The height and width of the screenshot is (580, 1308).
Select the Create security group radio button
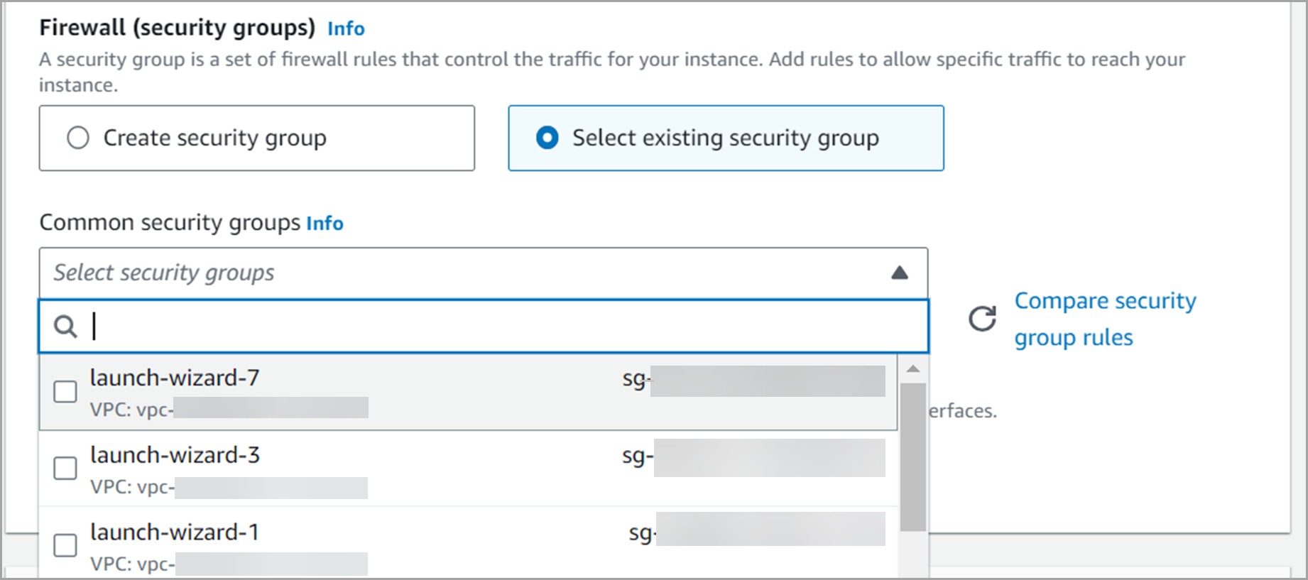[78, 138]
